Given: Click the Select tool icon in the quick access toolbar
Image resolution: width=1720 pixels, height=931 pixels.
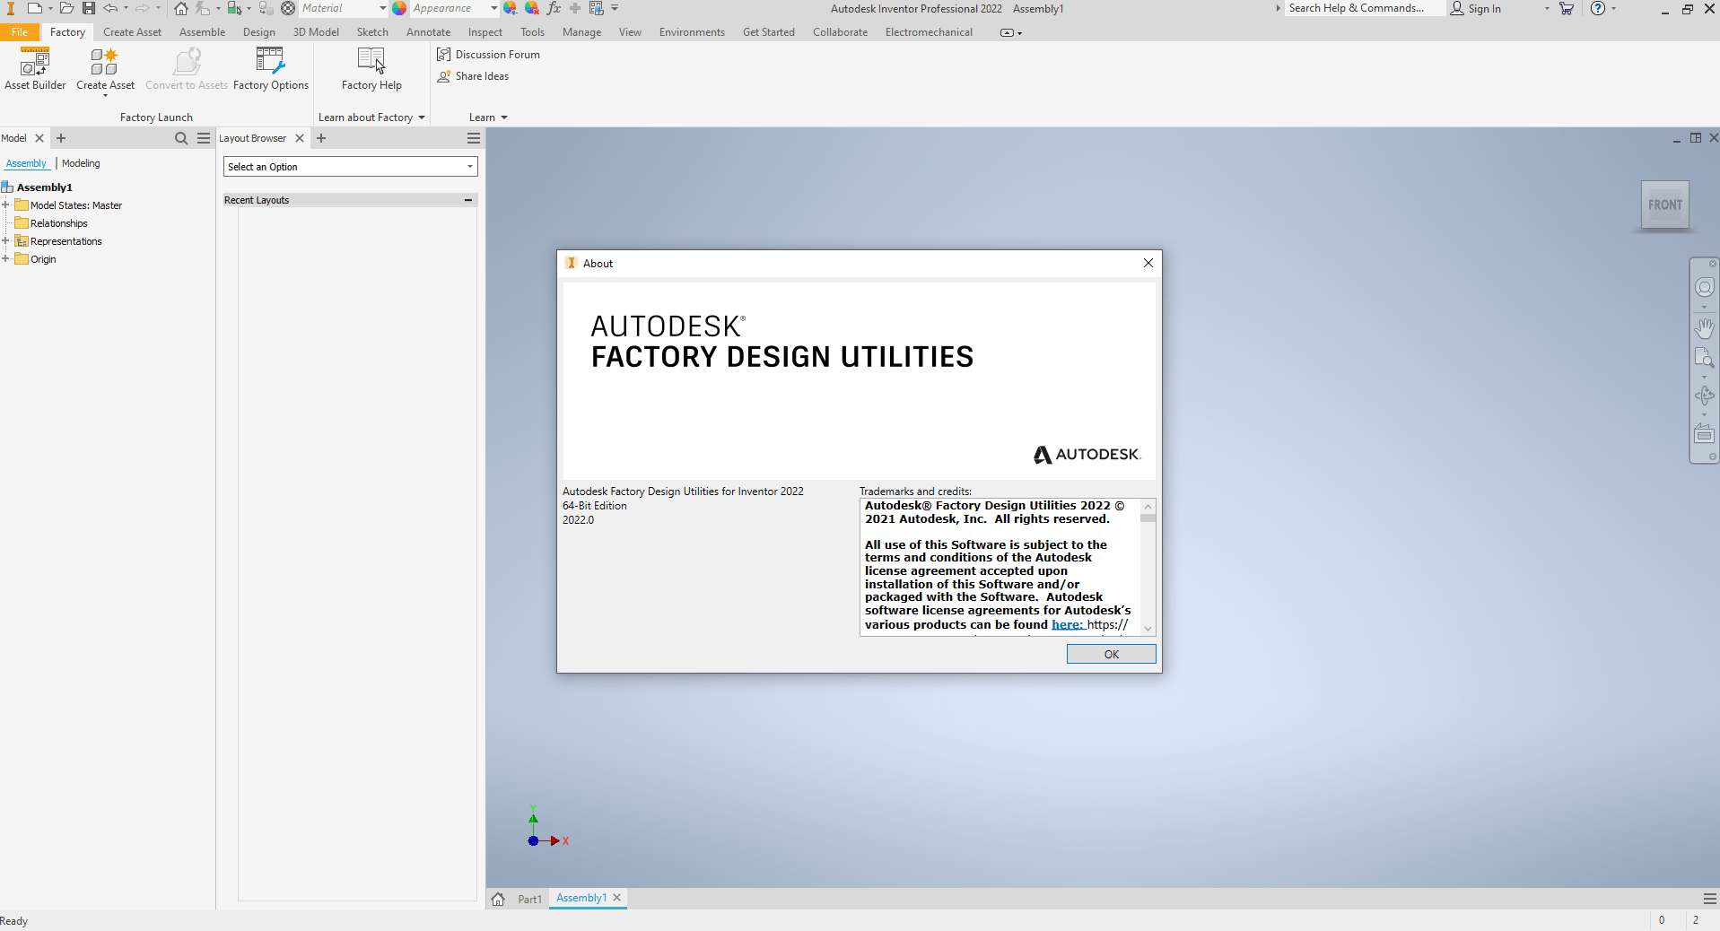Looking at the screenshot, I should click(233, 8).
